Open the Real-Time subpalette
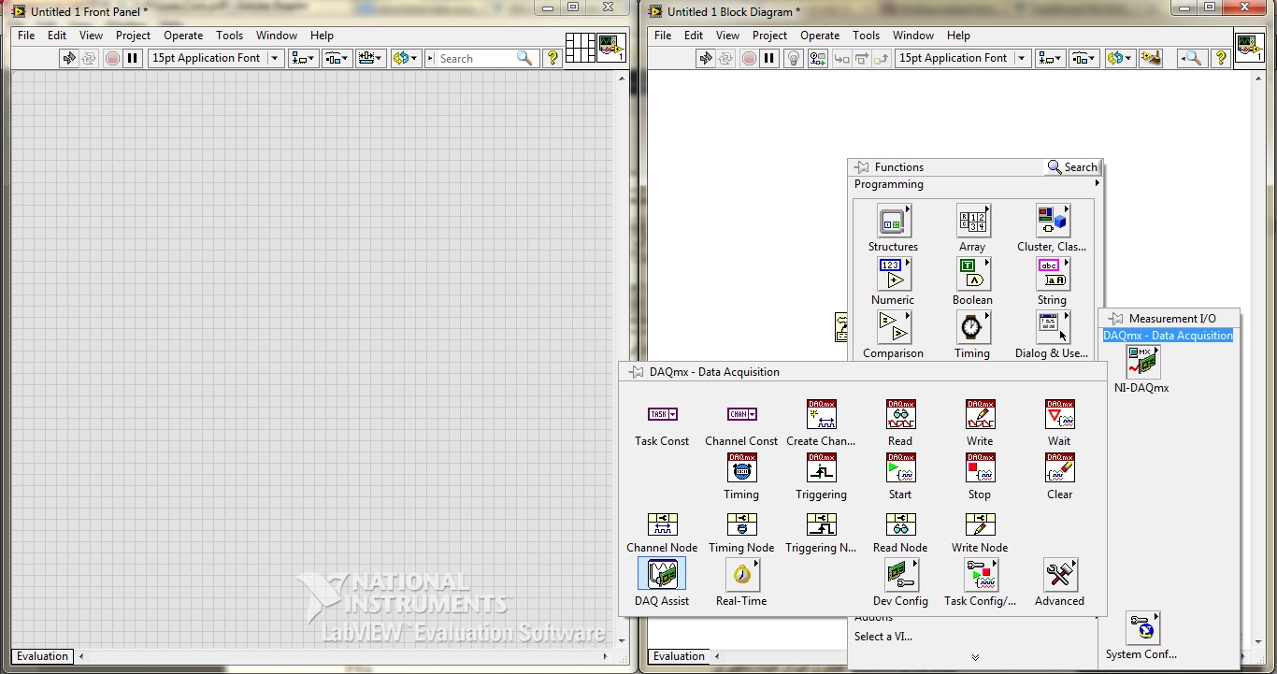This screenshot has width=1277, height=674. pyautogui.click(x=741, y=574)
